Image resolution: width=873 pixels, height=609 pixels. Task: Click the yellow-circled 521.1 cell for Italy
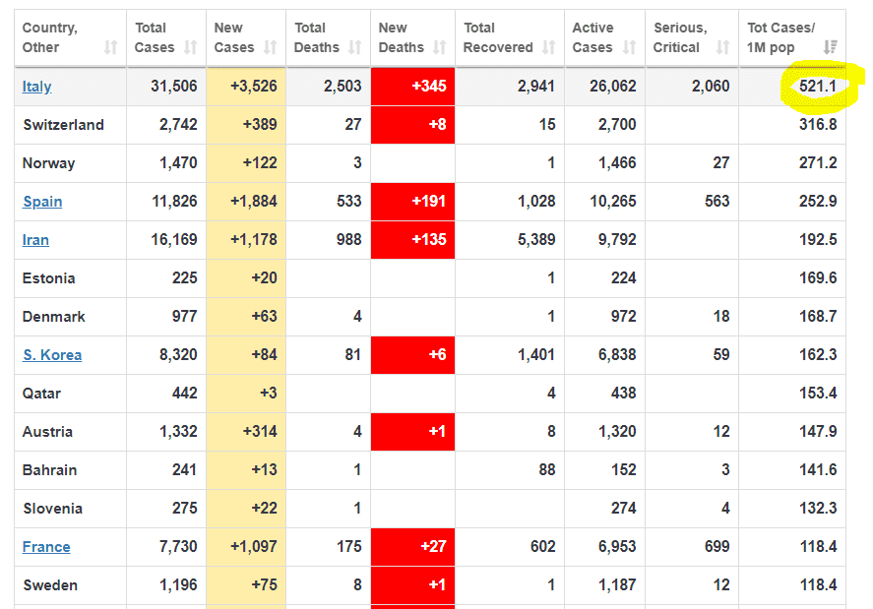(x=818, y=87)
